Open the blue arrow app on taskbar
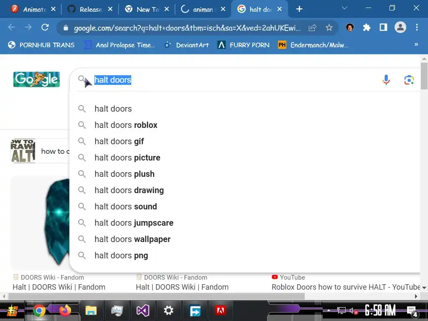 point(195,311)
